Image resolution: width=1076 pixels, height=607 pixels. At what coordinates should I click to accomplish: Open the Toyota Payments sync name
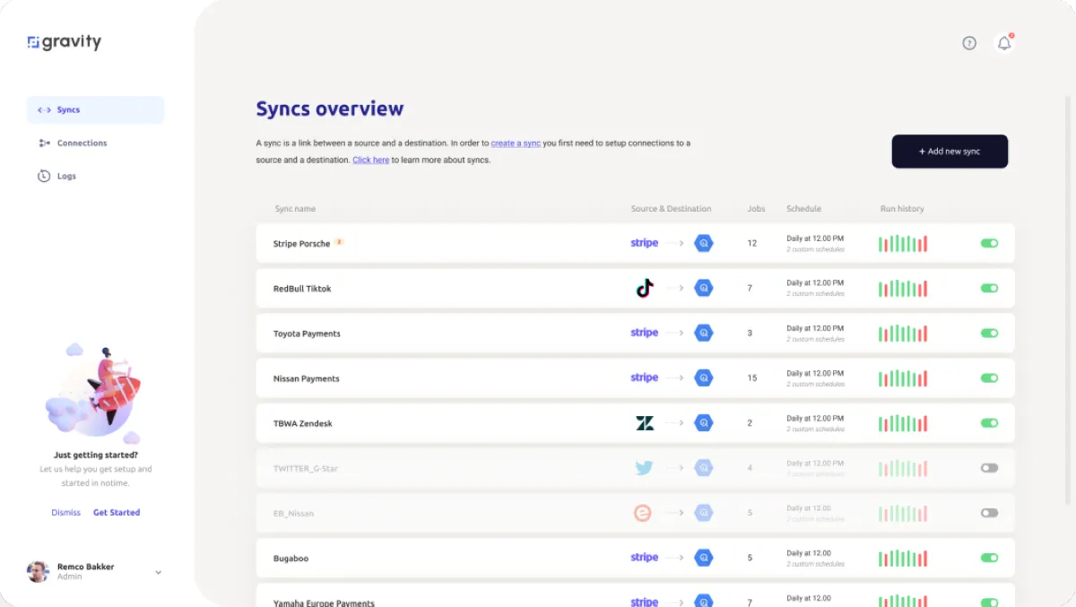point(307,334)
